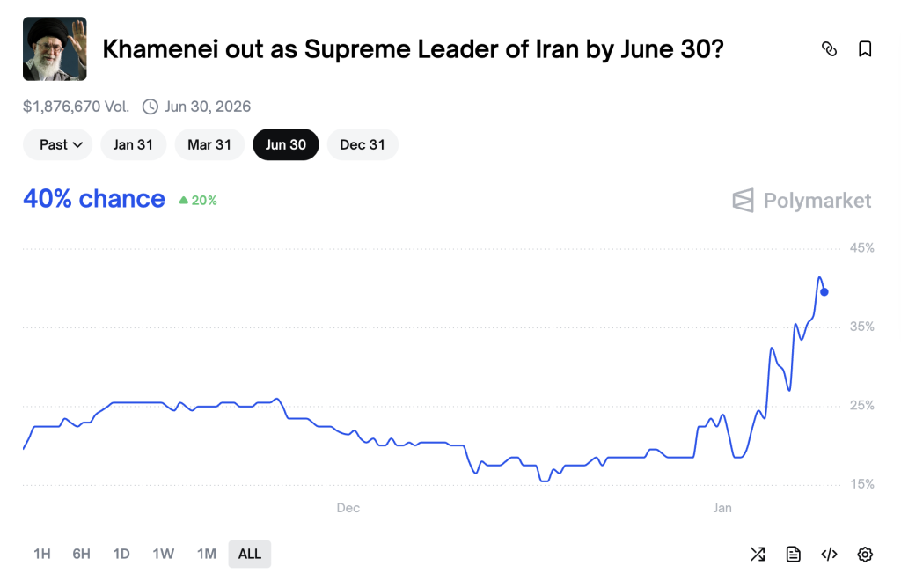Set chart range to 1M
The image size is (901, 588).
(206, 554)
